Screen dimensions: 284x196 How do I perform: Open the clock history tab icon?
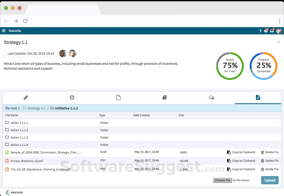(x=72, y=97)
